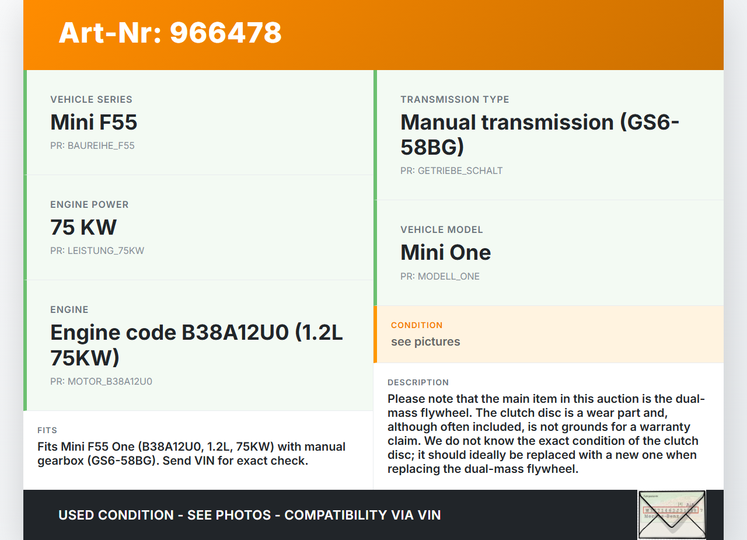The image size is (747, 540).
Task: Click the 'PR: LEISTUNG_75KW' code
Action: pos(97,250)
